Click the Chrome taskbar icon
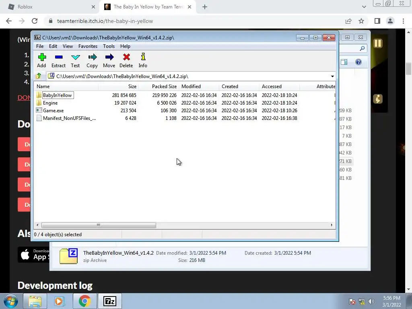Image resolution: width=412 pixels, height=309 pixels. coord(84,301)
